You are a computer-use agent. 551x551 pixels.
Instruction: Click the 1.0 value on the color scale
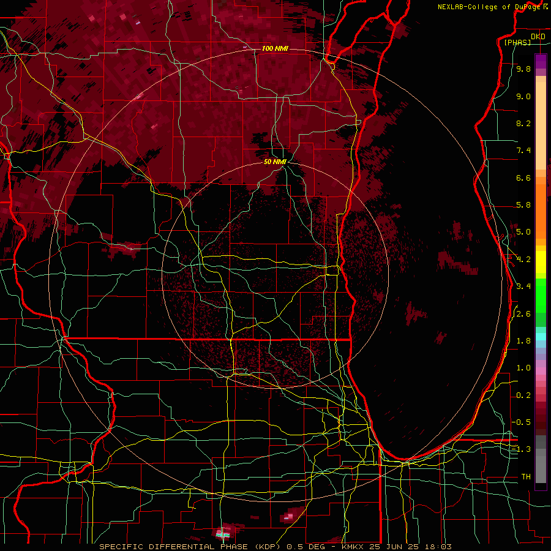click(523, 368)
